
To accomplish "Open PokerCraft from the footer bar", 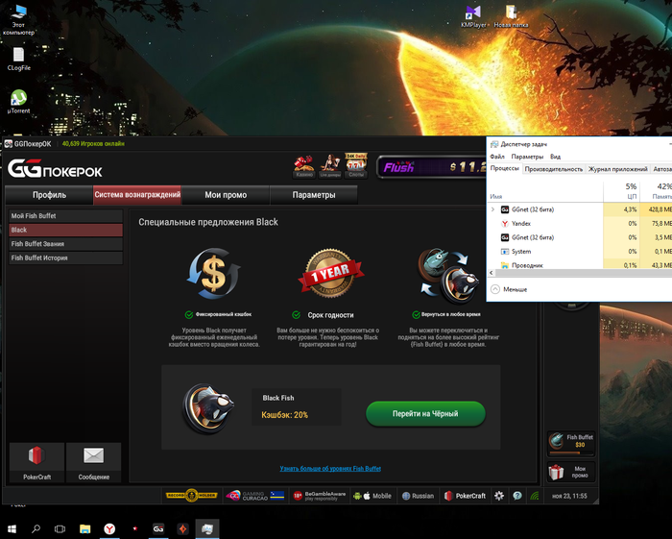I will pyautogui.click(x=465, y=496).
